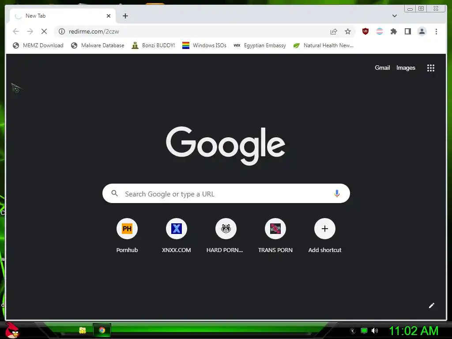Share this page icon in the address bar
The image size is (452, 339).
click(334, 31)
